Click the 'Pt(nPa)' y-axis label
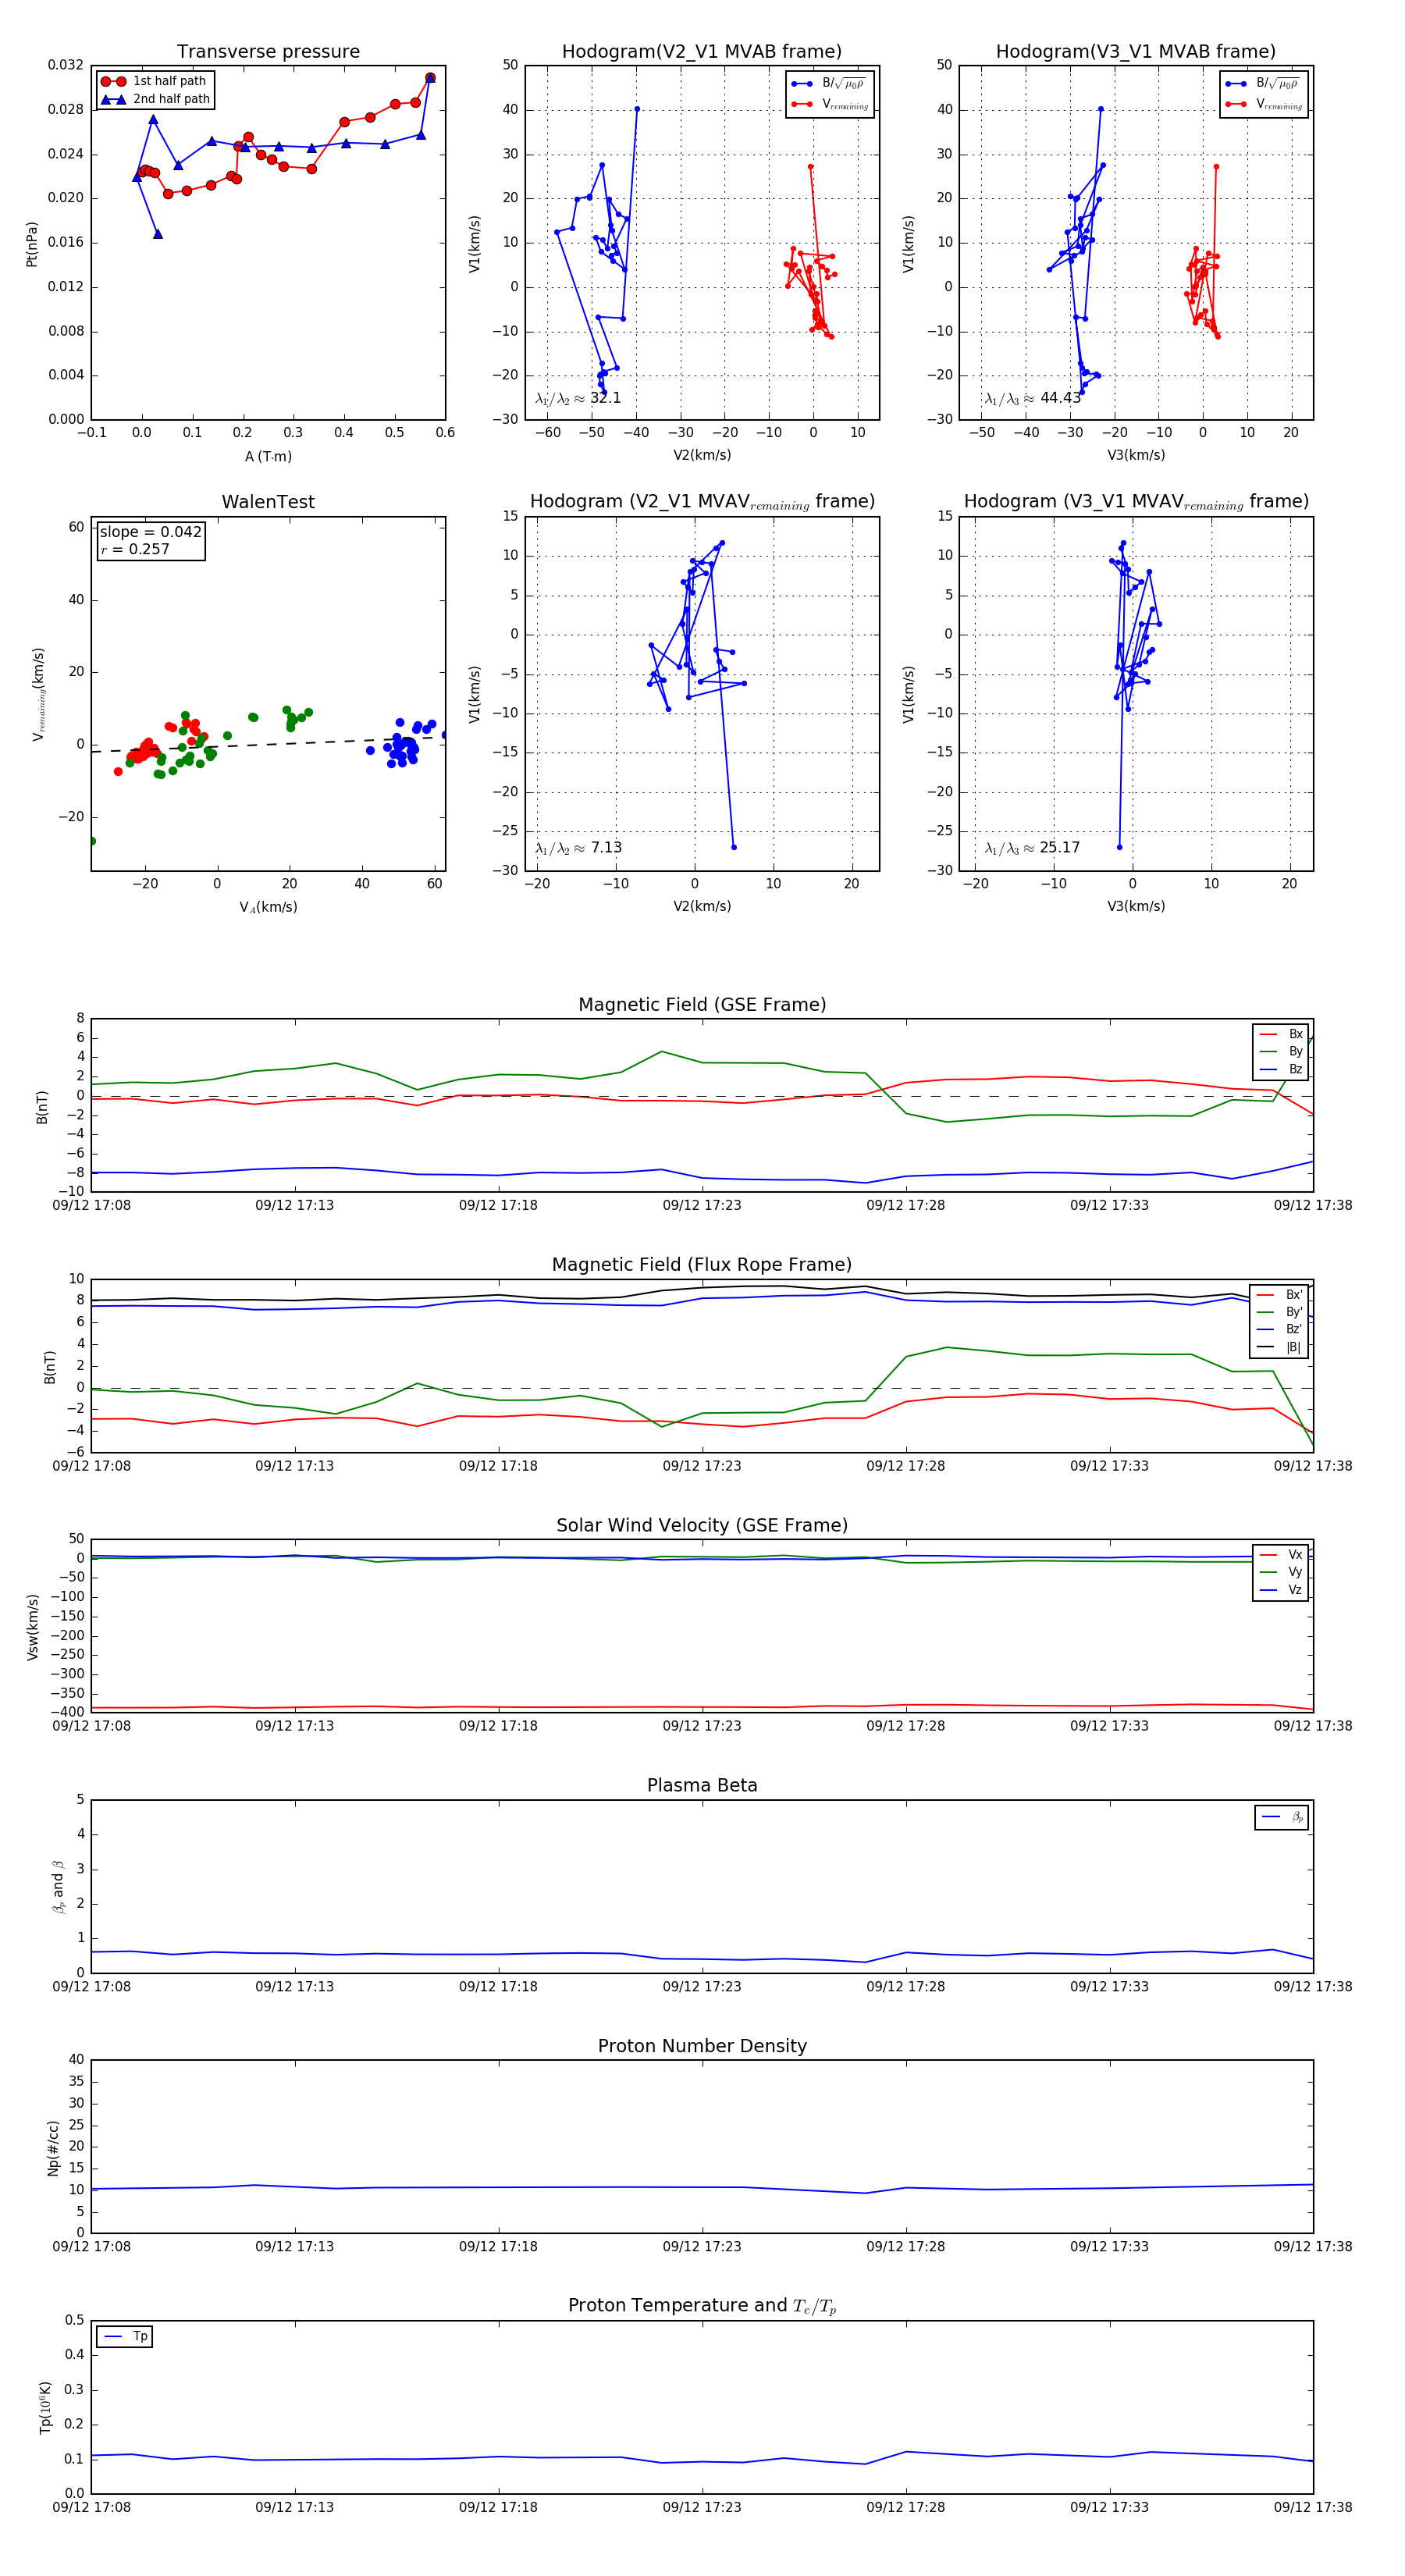The image size is (1405, 2576). point(31,243)
